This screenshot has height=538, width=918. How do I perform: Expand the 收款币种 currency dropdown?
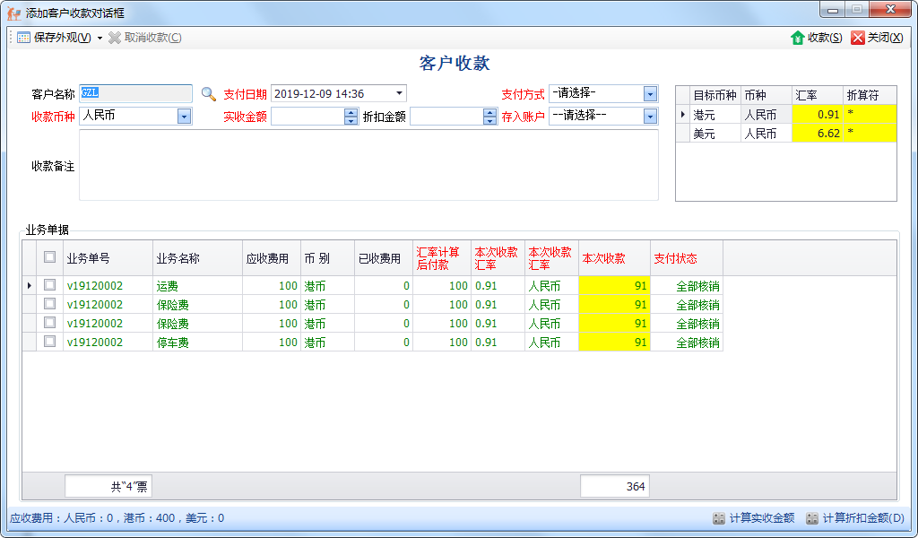(x=184, y=116)
